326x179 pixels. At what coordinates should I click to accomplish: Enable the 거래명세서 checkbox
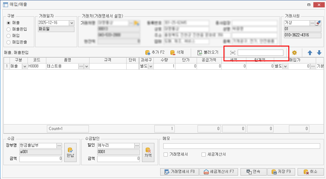pyautogui.click(x=166, y=154)
